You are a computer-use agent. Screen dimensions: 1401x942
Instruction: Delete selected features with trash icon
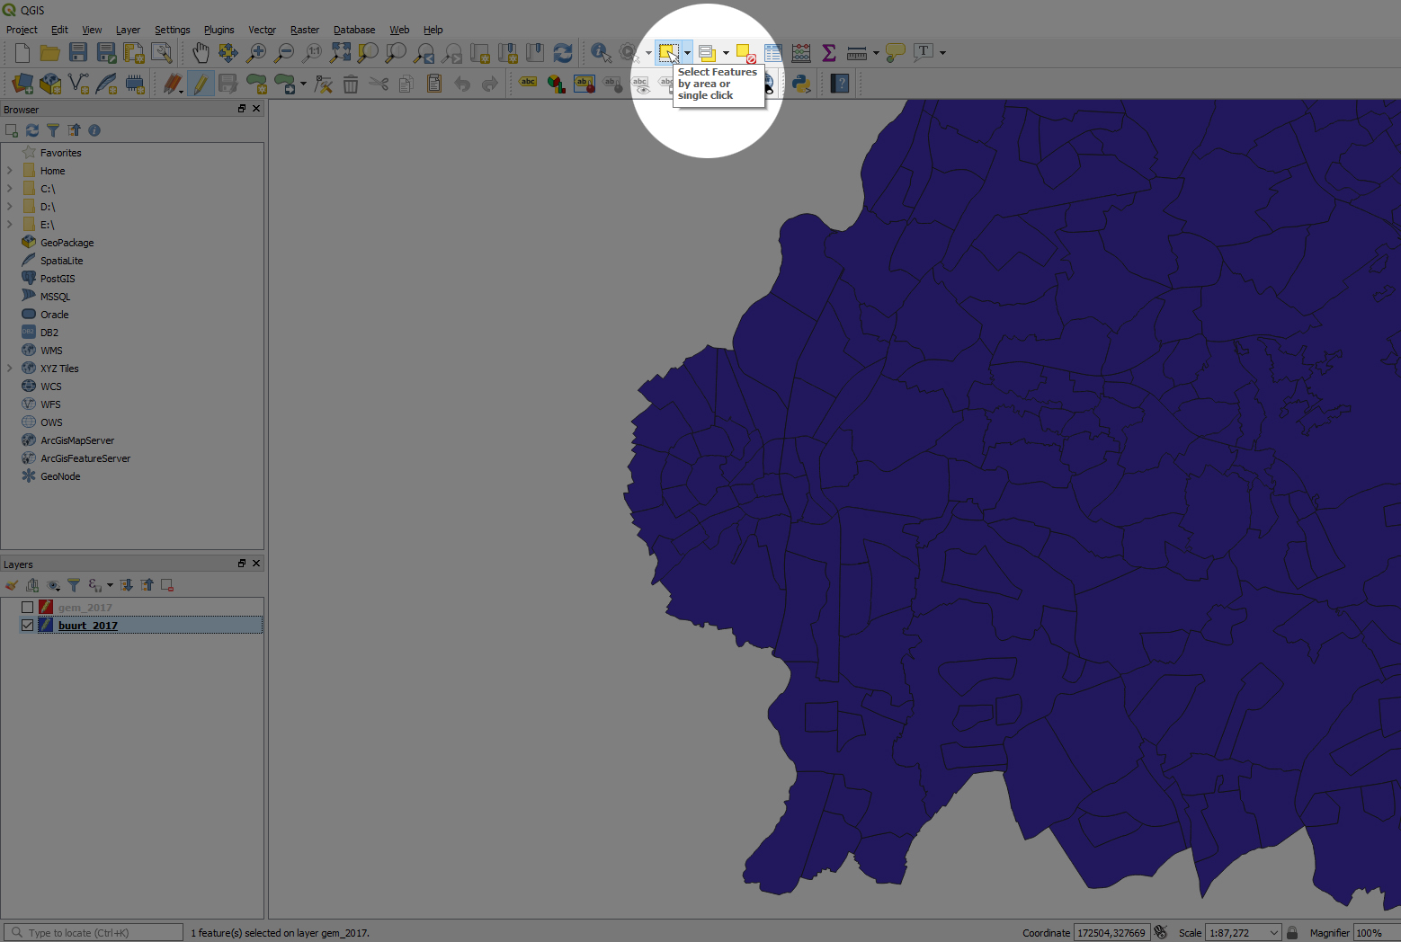(351, 84)
